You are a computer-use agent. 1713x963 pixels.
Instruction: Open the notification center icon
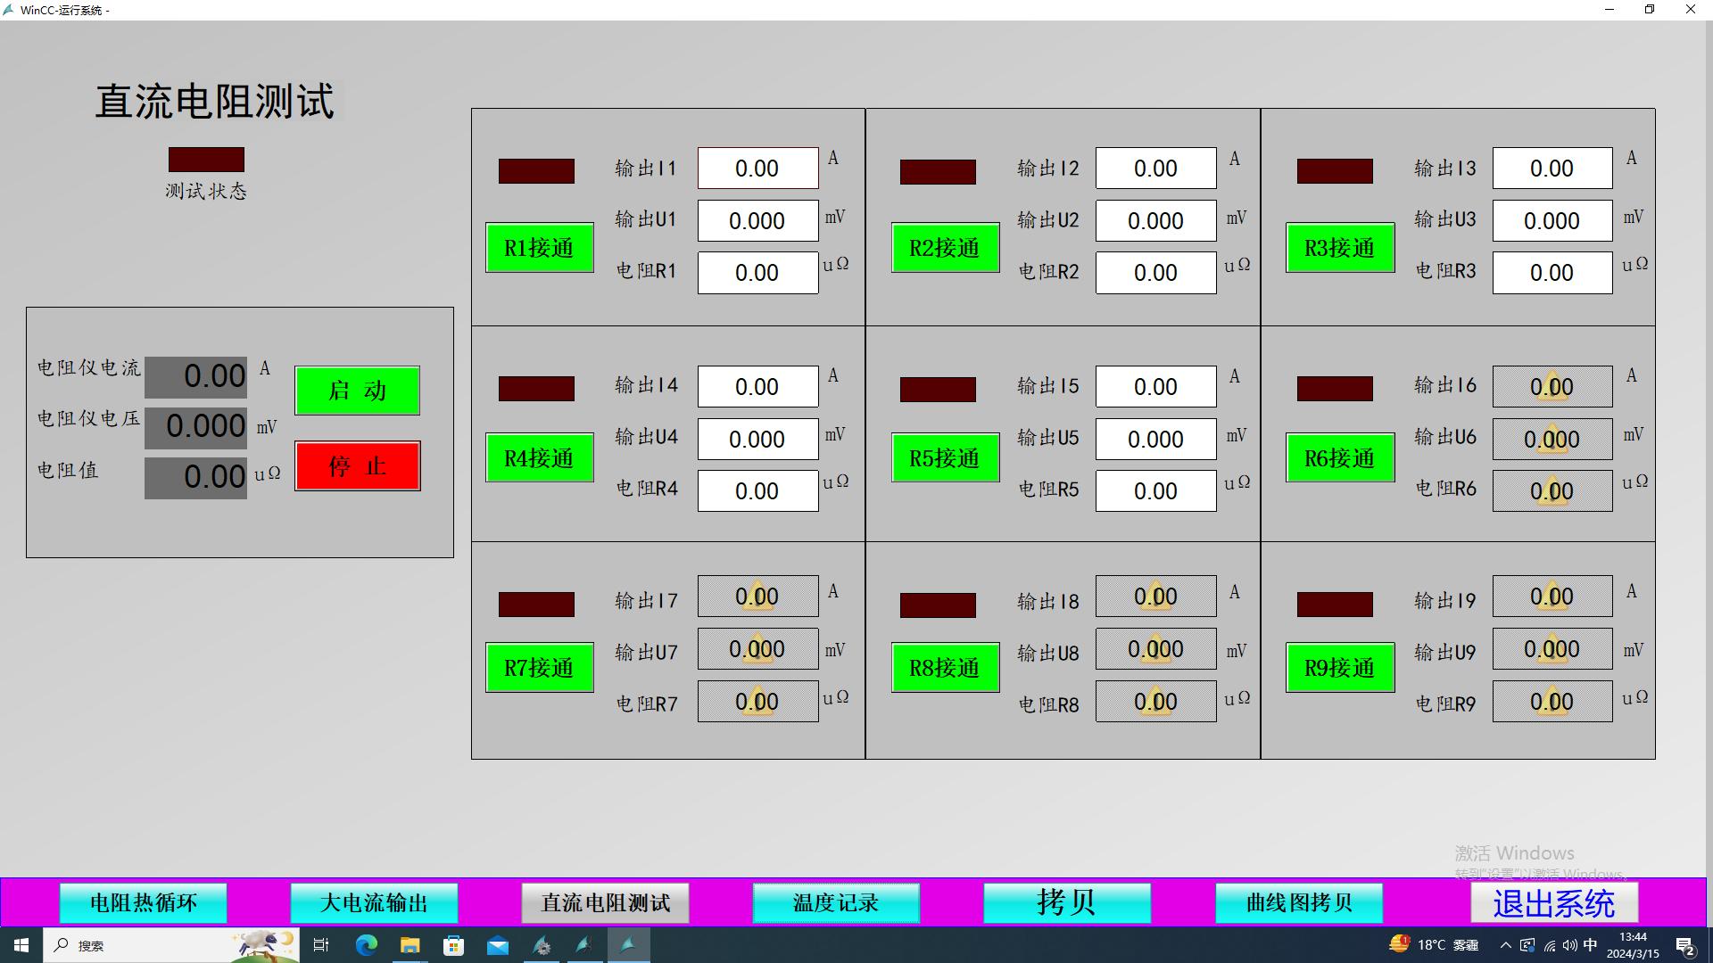[x=1684, y=945]
